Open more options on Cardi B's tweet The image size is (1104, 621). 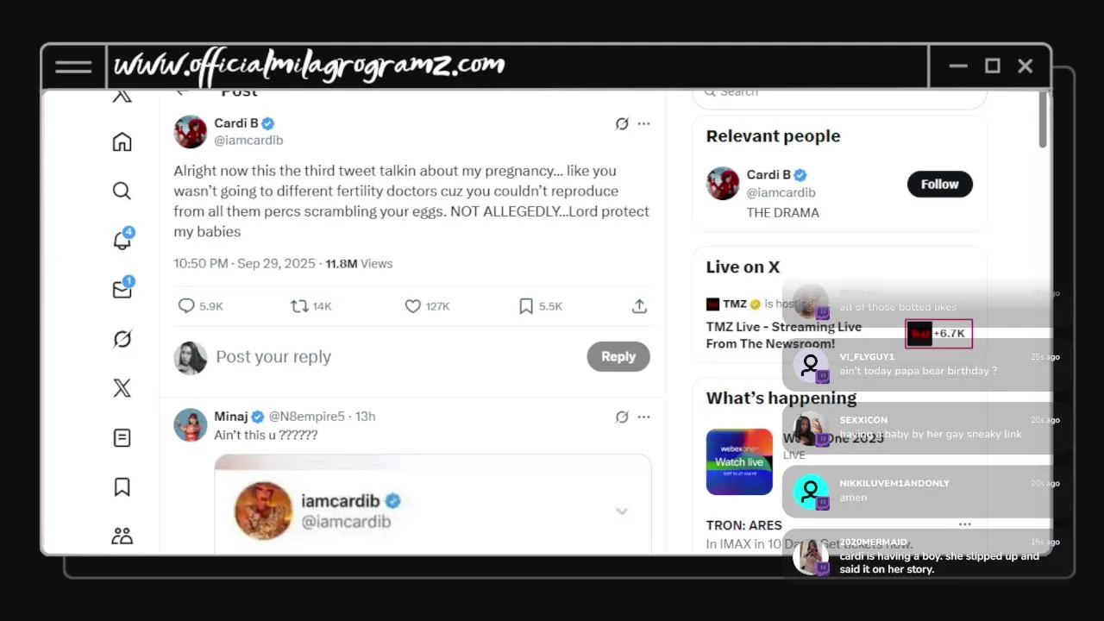click(x=643, y=123)
